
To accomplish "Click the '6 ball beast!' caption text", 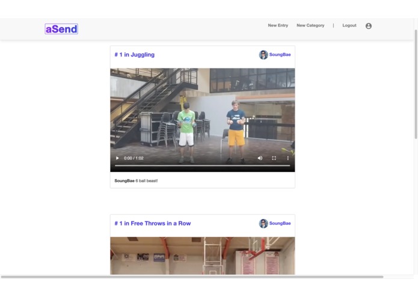I will [x=147, y=180].
